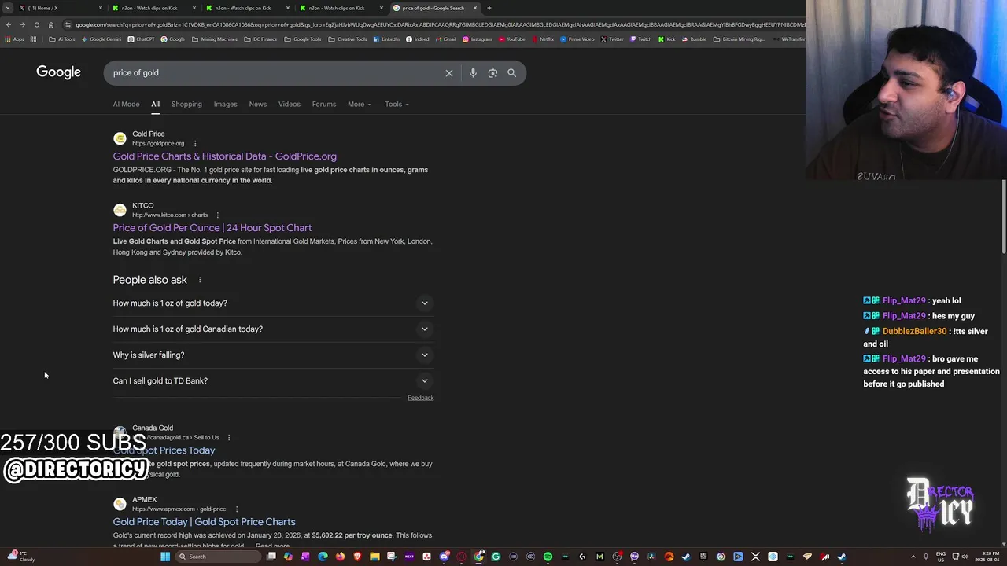Open 'Gold Price Charts & Historical Data - GoldPrice.org'

[x=224, y=156]
